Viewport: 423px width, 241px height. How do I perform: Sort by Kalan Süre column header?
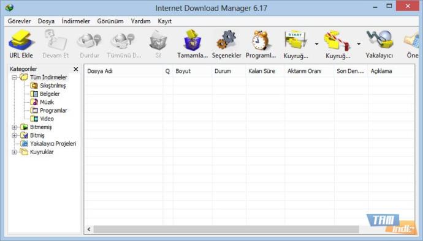click(x=265, y=71)
